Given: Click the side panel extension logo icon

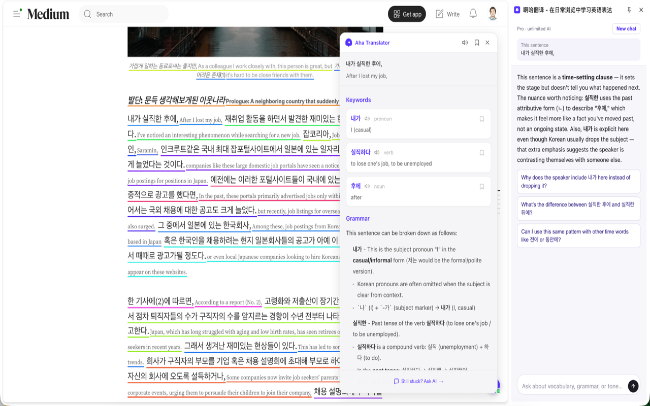Looking at the screenshot, I should point(517,10).
